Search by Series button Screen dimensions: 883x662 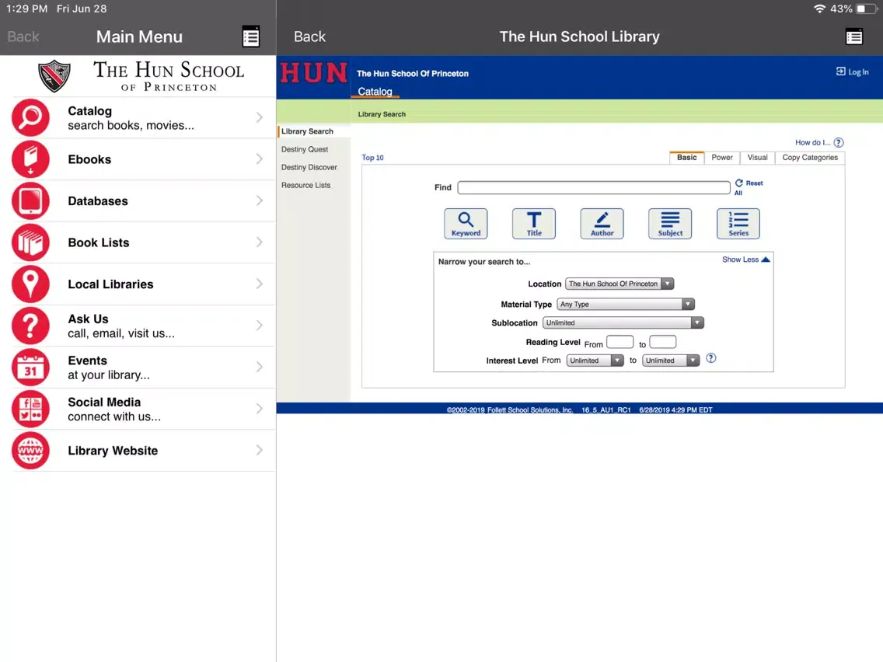pyautogui.click(x=738, y=224)
